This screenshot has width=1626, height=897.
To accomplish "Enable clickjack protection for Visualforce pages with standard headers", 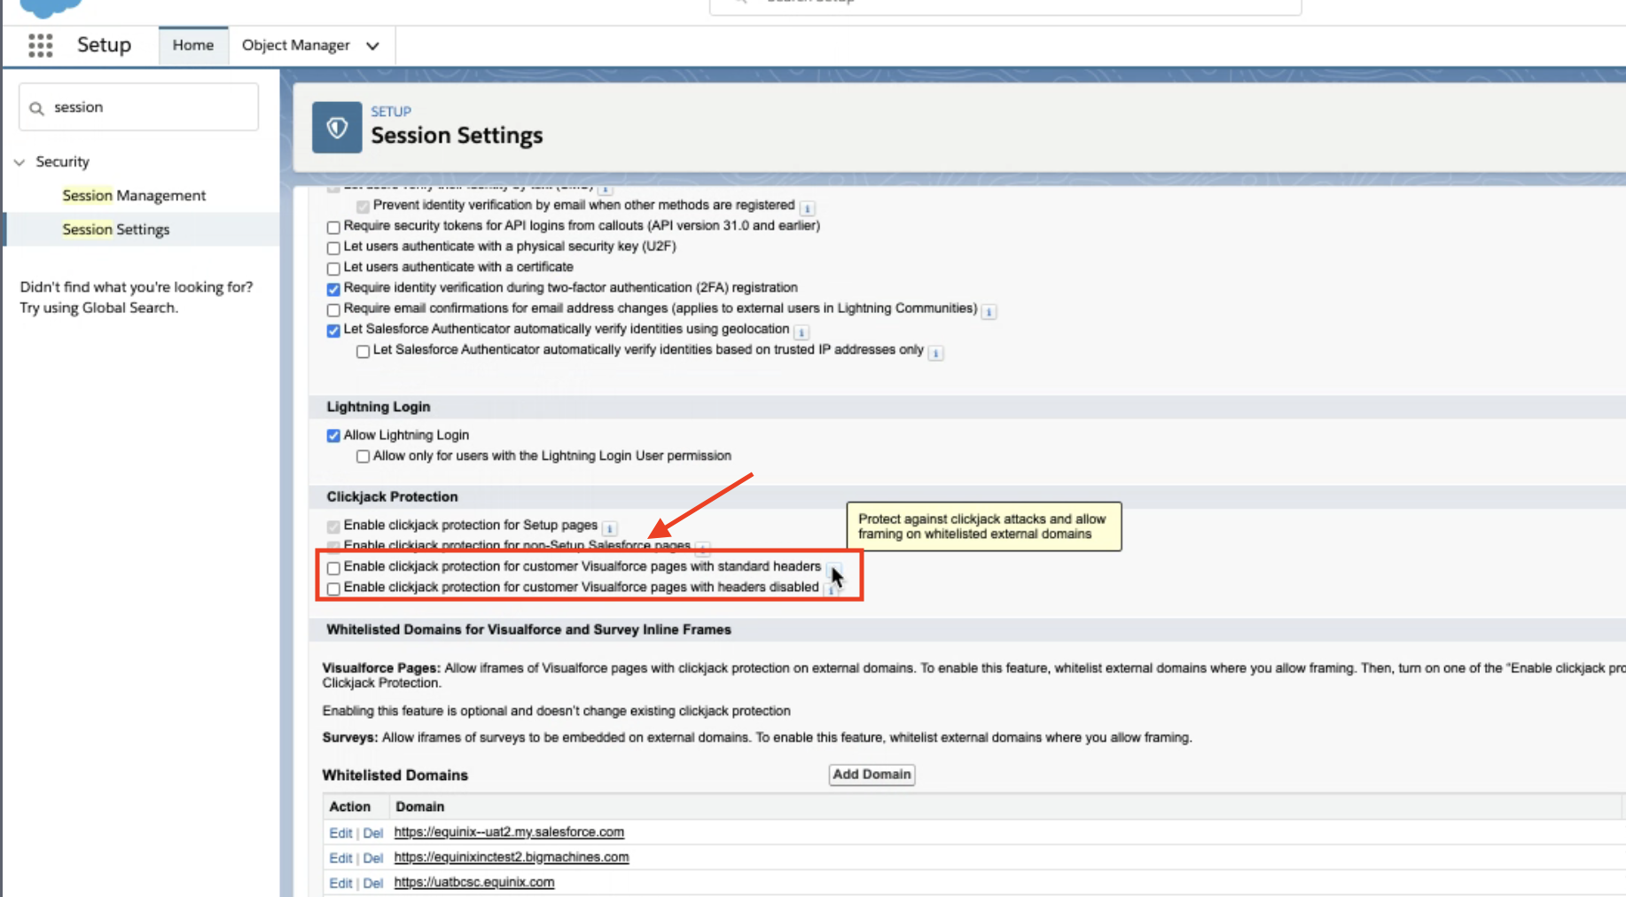I will click(x=333, y=567).
